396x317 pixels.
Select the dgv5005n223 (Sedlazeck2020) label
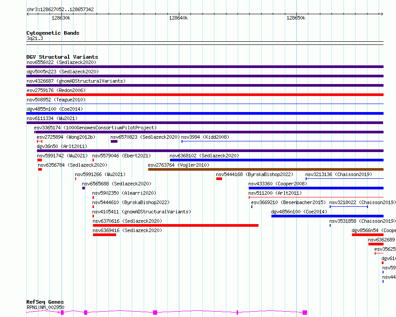click(63, 72)
